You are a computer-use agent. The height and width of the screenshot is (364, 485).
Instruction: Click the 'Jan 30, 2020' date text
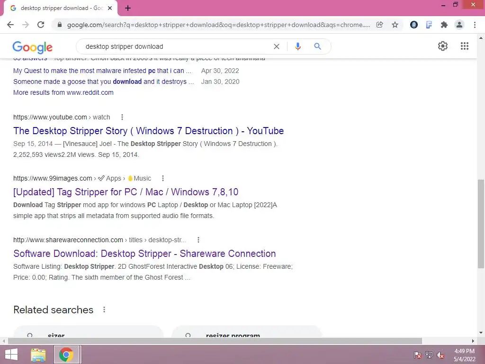click(220, 82)
